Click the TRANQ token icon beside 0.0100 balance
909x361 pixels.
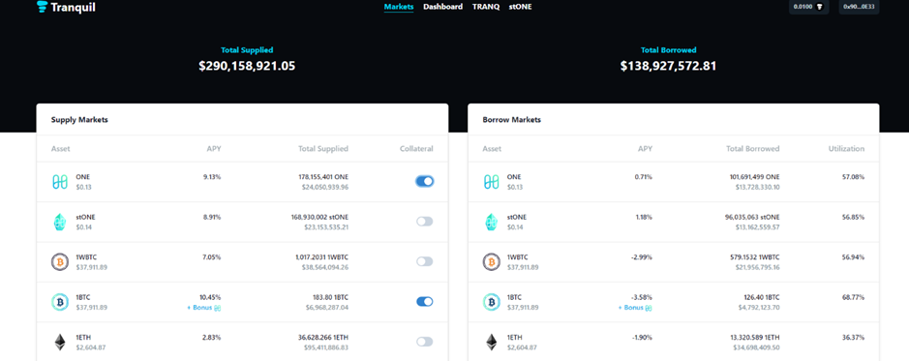click(820, 7)
